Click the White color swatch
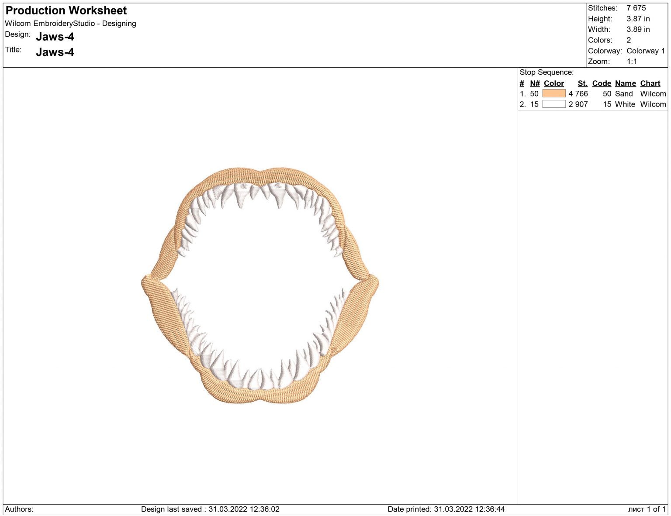 click(x=553, y=104)
